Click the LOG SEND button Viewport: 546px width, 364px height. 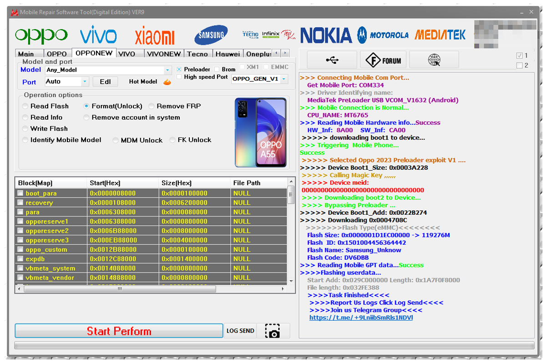coord(240,331)
